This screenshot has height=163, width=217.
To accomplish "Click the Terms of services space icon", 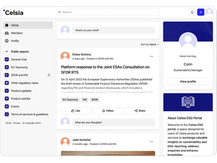I will point(7,114).
